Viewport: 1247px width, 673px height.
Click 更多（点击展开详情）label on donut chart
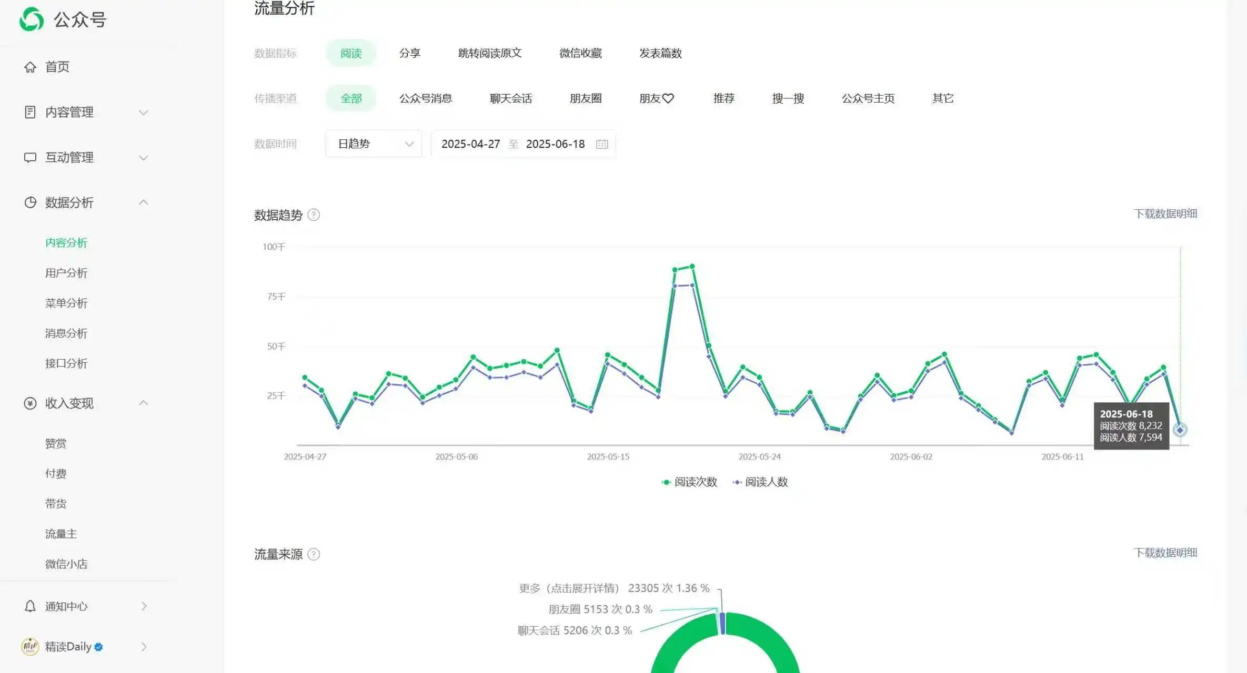(569, 588)
